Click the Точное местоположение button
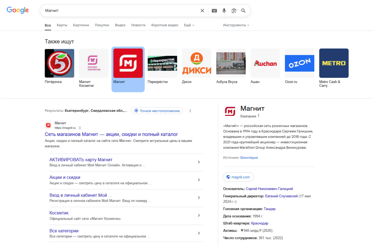 157,111
